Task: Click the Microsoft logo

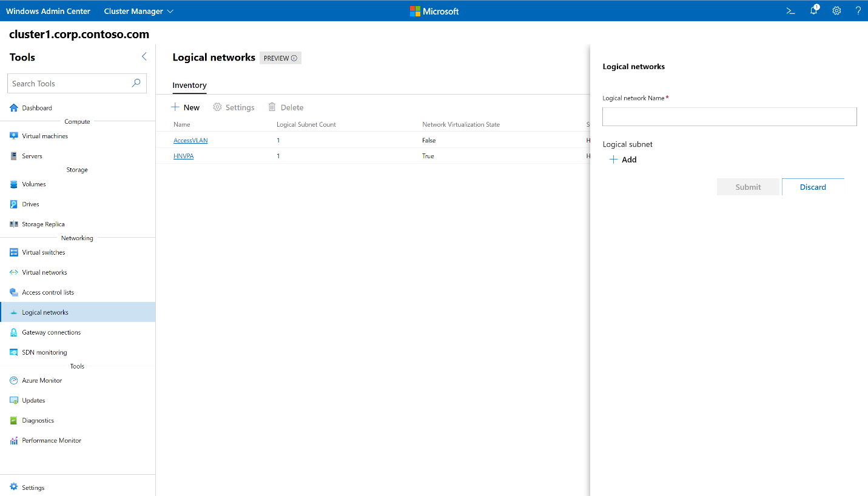Action: [x=434, y=11]
